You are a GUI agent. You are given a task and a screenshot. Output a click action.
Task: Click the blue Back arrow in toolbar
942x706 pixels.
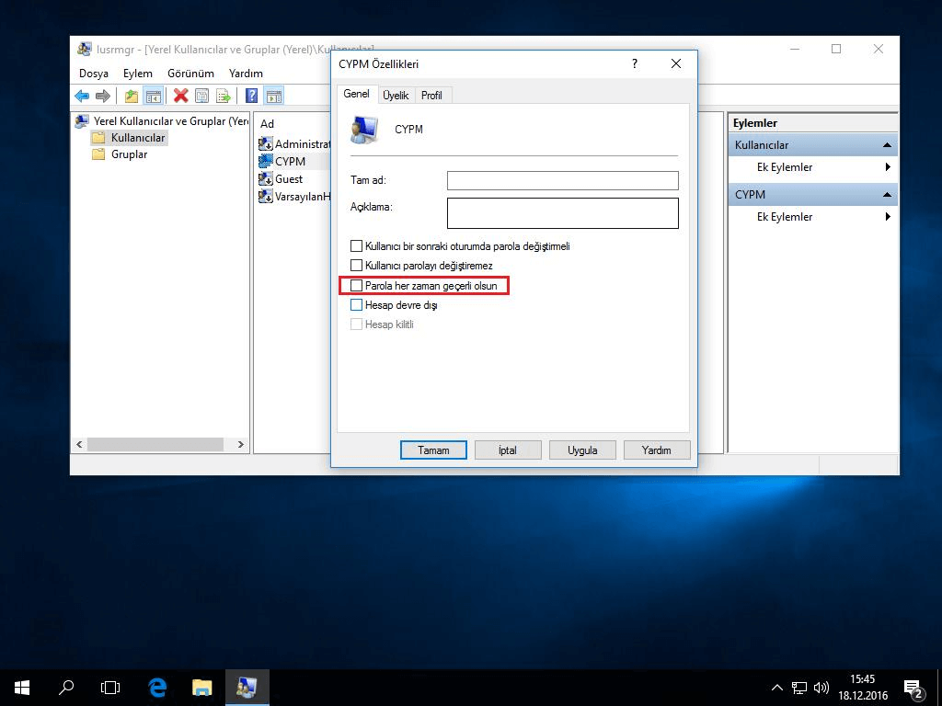82,96
